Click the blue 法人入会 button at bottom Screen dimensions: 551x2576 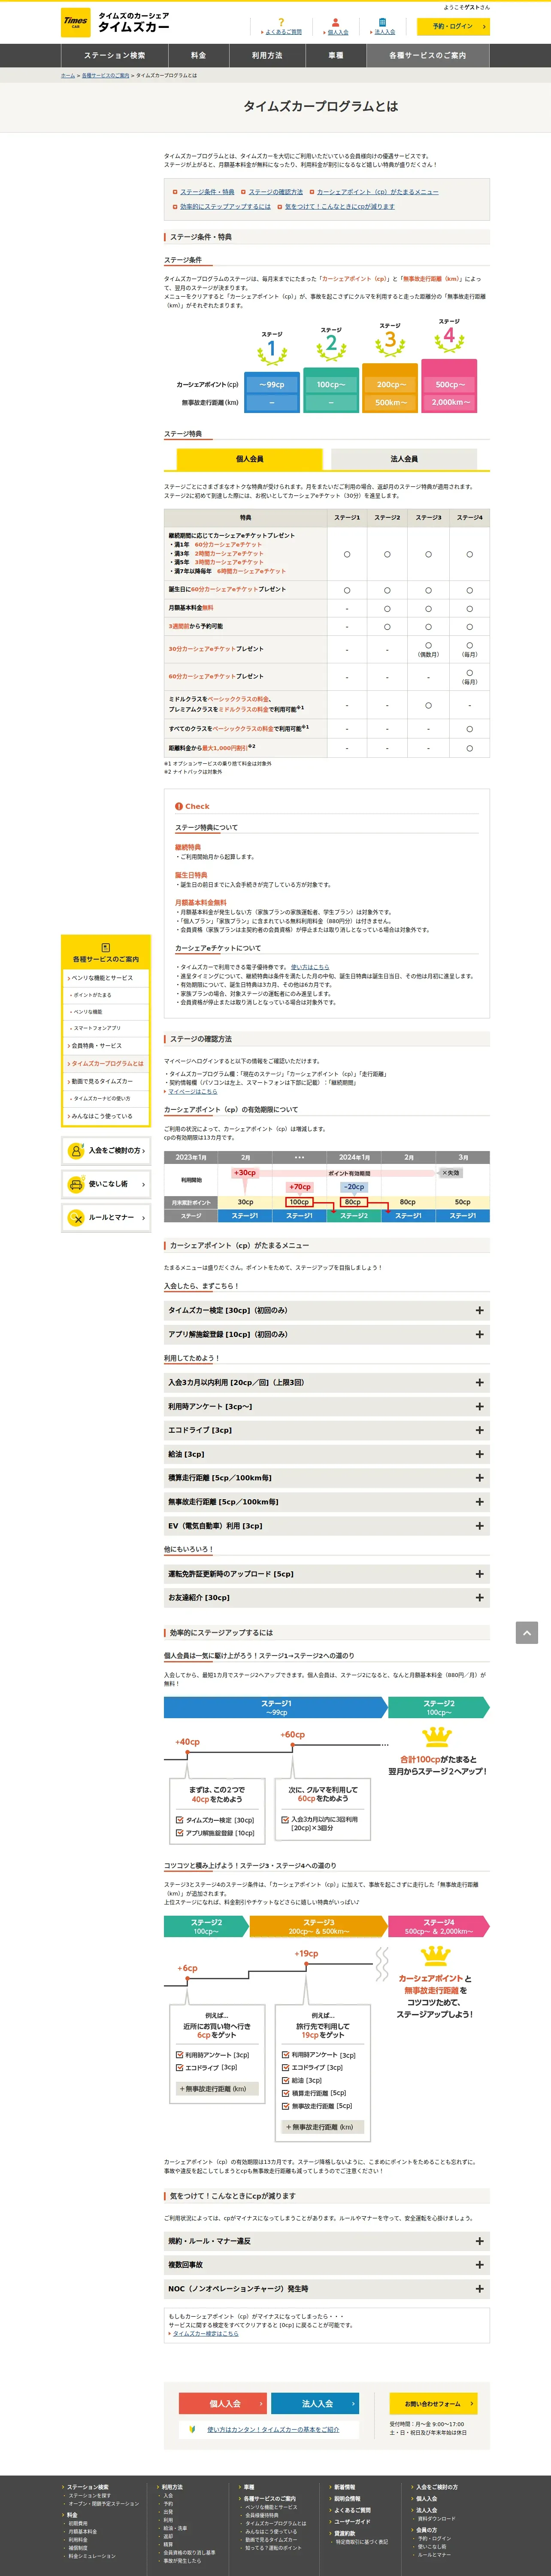click(x=316, y=2404)
